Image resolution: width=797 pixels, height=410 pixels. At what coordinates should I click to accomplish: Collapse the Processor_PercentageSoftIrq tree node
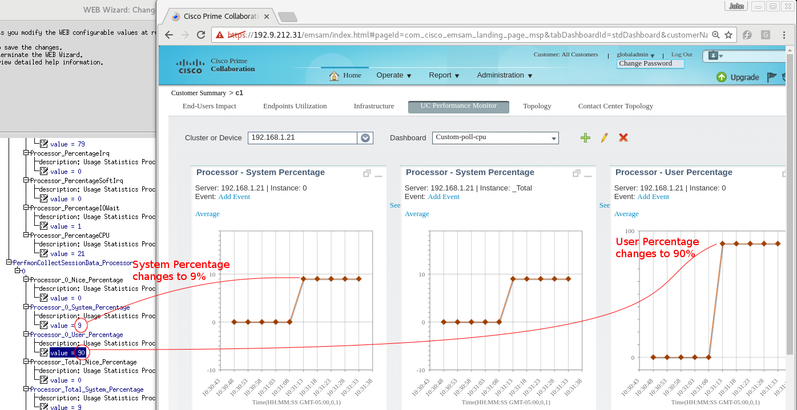(26, 180)
